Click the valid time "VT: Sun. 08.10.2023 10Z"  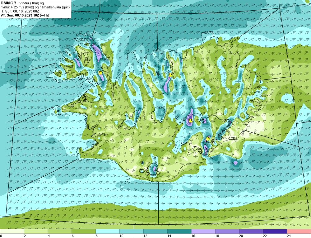20,15
